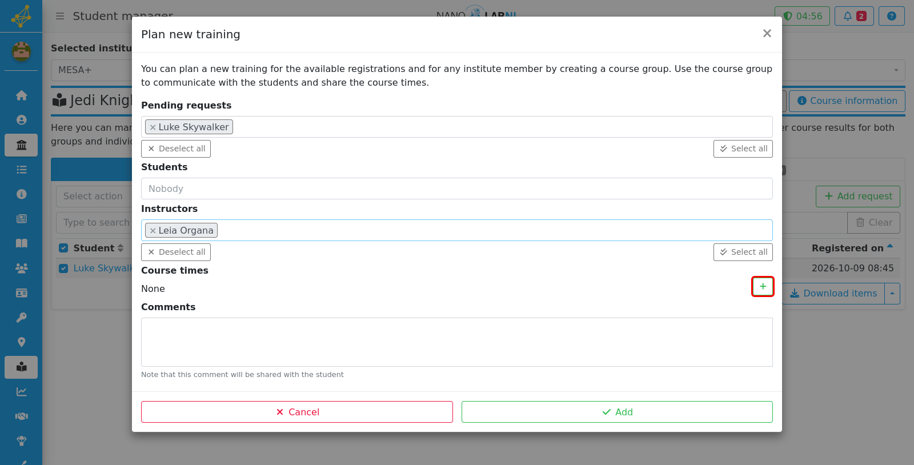
Task: Remove Luke Skywalker tag from pending requests
Action: [153, 127]
